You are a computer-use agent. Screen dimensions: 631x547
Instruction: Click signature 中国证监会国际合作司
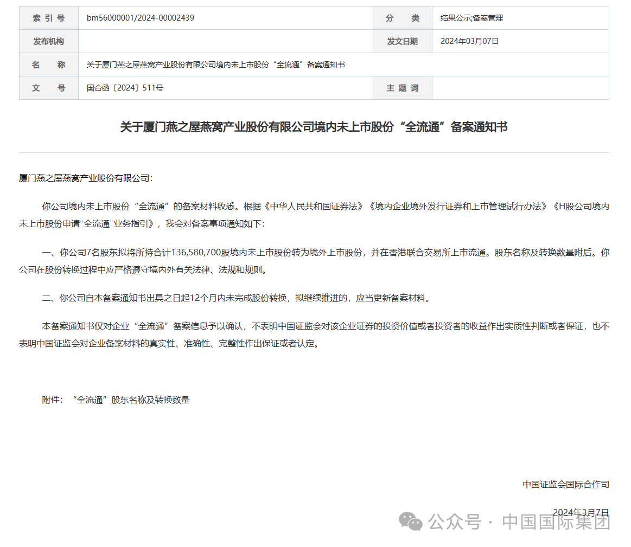[566, 485]
